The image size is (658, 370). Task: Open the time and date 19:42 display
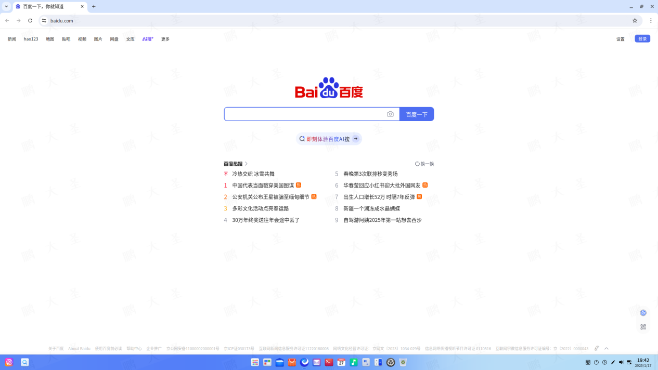click(643, 362)
